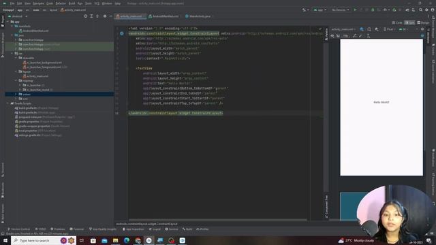Toggle autoconnect magnet icon
This screenshot has height=245, width=436.
338,36
